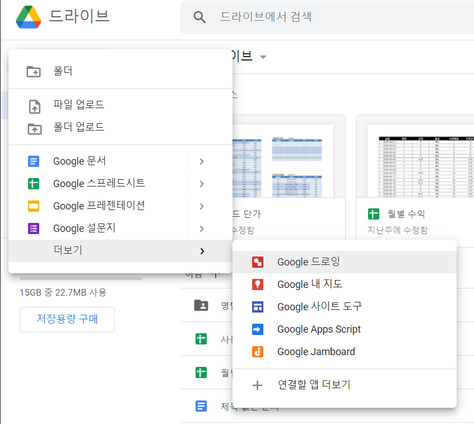Choose Google 드로잉 in the submenu
The image size is (474, 424).
[345, 262]
